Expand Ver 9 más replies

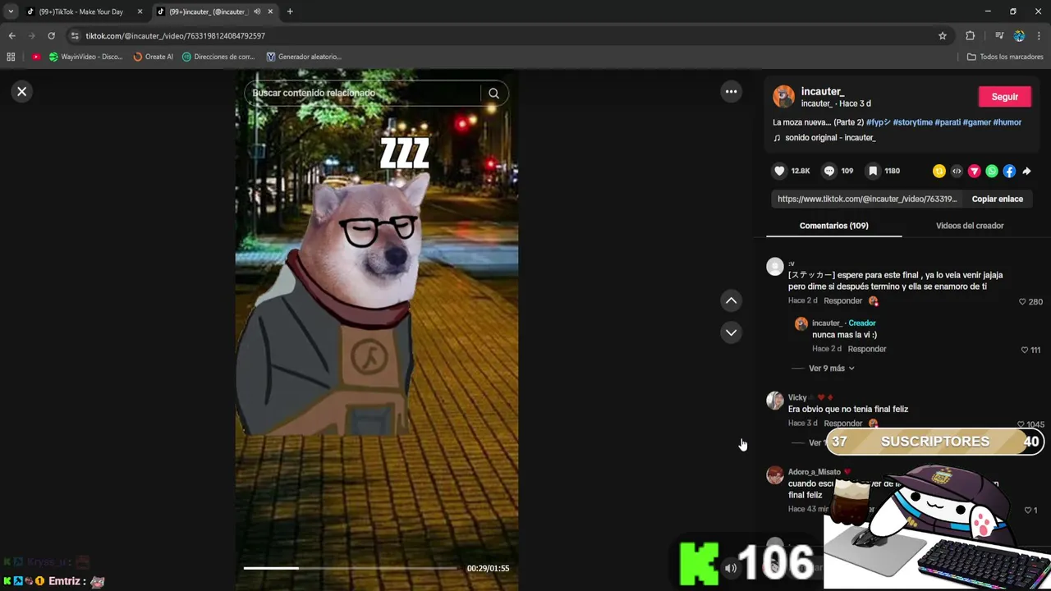pos(831,369)
